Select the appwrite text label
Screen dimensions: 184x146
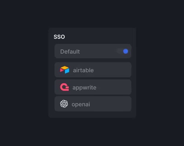coord(84,87)
